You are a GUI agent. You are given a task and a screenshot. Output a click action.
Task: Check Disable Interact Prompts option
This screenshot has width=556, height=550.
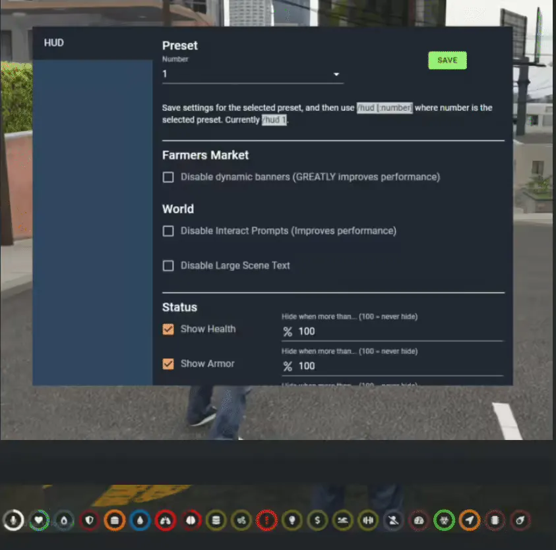168,231
